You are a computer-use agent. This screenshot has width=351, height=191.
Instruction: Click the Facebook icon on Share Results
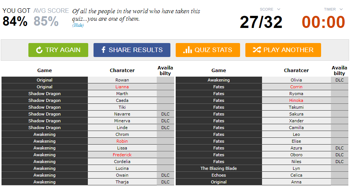click(103, 50)
